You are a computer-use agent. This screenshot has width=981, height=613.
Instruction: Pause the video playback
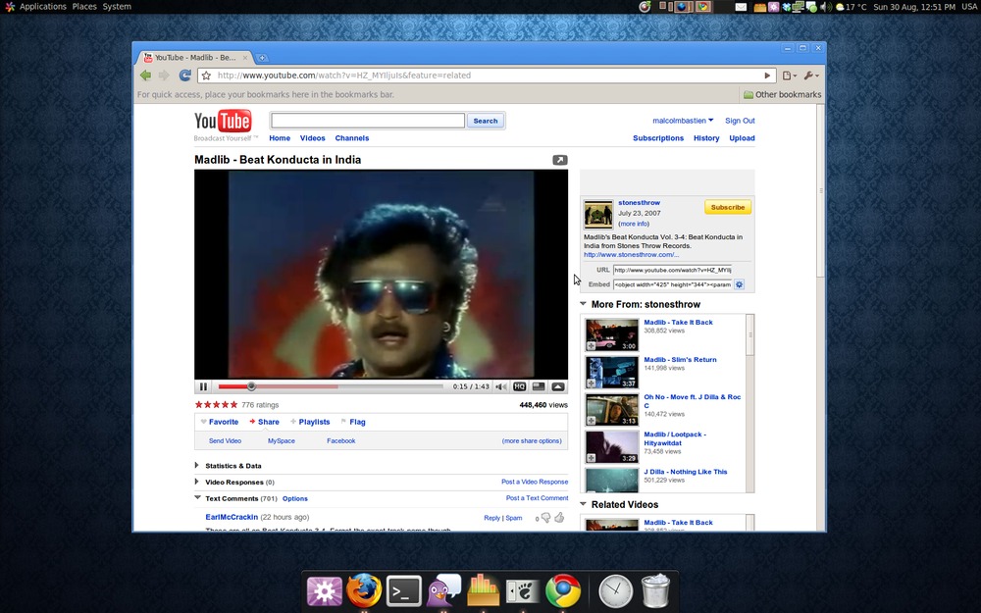203,386
